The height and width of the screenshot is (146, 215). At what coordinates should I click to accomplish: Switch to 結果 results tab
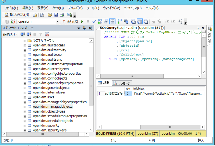(x=104, y=83)
